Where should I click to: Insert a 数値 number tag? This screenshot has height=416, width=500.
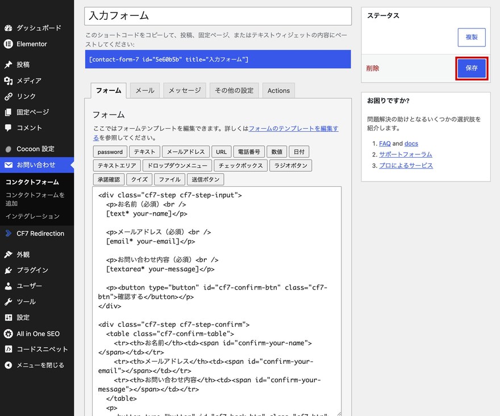pos(277,152)
